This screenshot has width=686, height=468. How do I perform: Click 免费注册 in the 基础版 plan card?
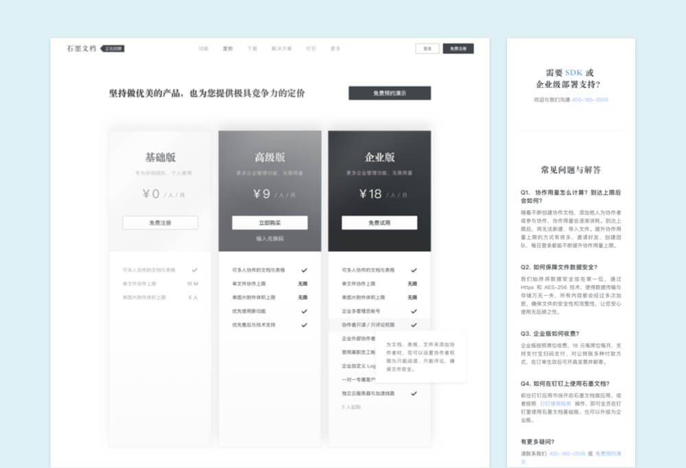coord(160,223)
